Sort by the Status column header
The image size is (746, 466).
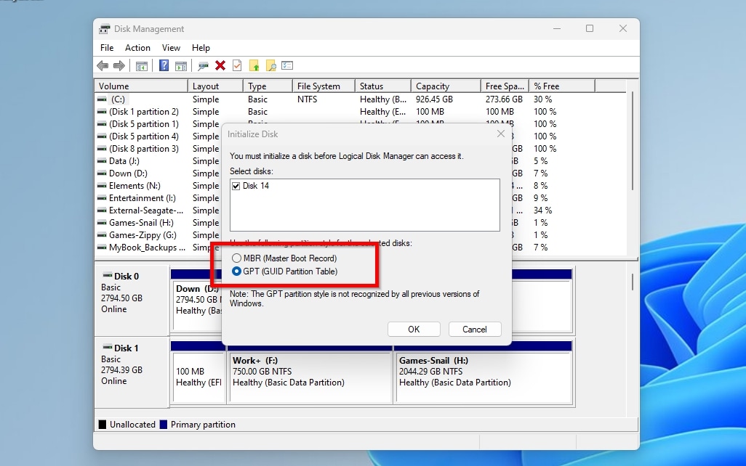(383, 86)
